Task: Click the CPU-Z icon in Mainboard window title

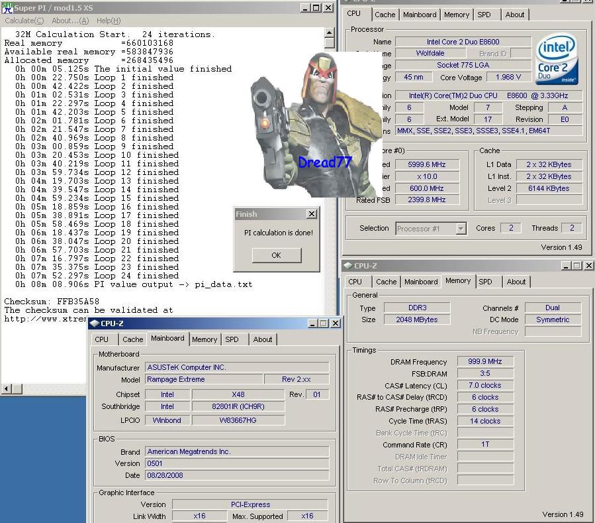Action: pyautogui.click(x=94, y=323)
